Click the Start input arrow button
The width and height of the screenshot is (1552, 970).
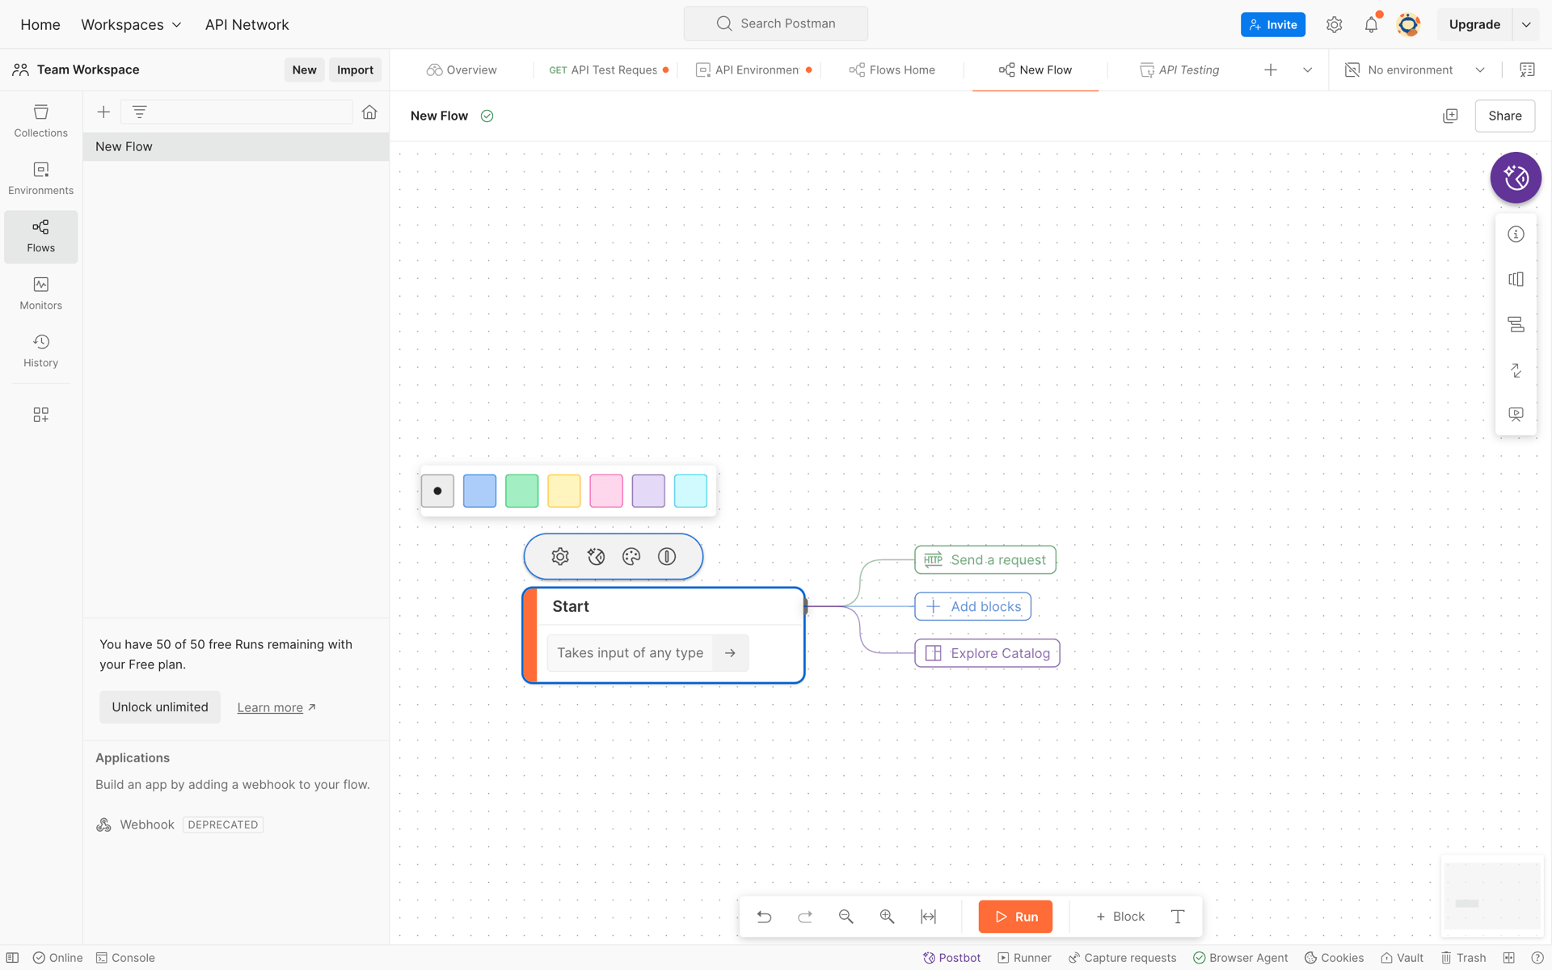(x=730, y=653)
